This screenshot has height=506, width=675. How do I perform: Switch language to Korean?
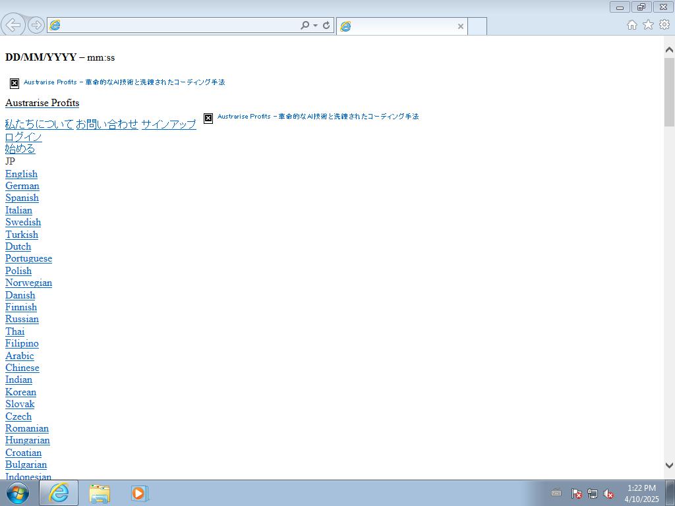pos(20,392)
